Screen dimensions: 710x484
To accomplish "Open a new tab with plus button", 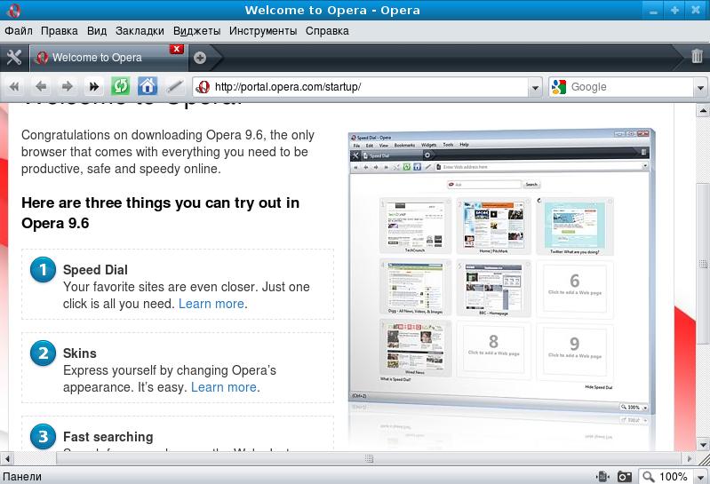I will click(x=200, y=58).
